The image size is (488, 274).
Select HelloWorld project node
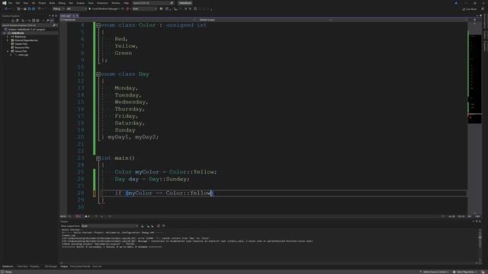coord(18,33)
